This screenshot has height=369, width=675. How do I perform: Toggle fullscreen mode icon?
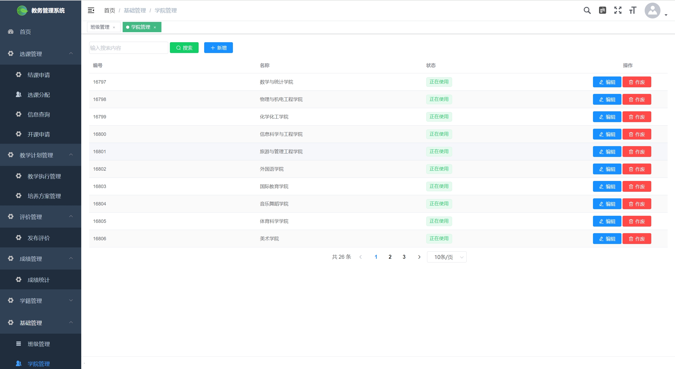618,10
